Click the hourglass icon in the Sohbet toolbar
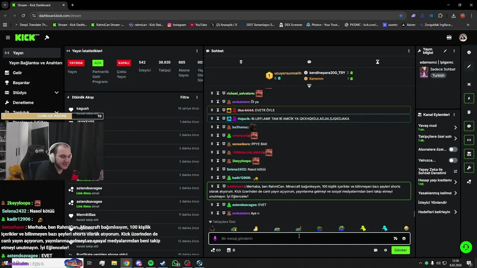 378,62
